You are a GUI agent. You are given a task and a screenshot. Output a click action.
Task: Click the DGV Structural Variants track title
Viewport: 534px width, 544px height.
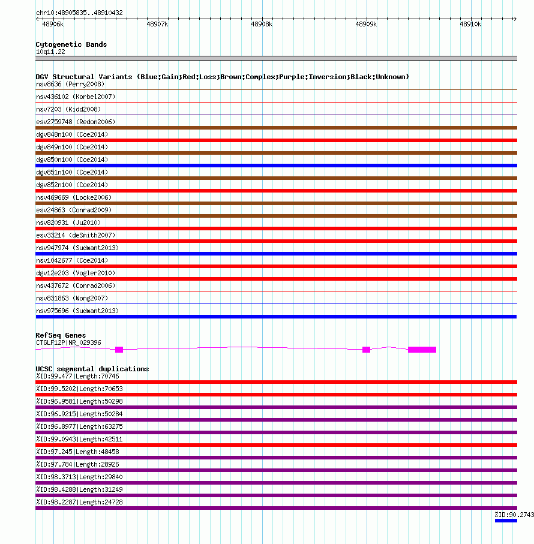click(223, 77)
